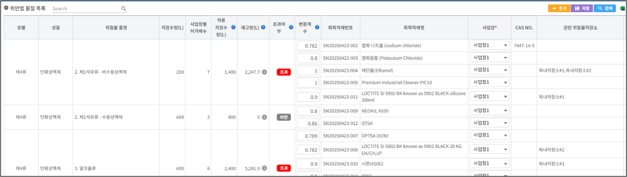The width and height of the screenshot is (627, 177).
Task: Click gray 미만 badge for 제1석유류 수용성액체
Action: [x=284, y=117]
